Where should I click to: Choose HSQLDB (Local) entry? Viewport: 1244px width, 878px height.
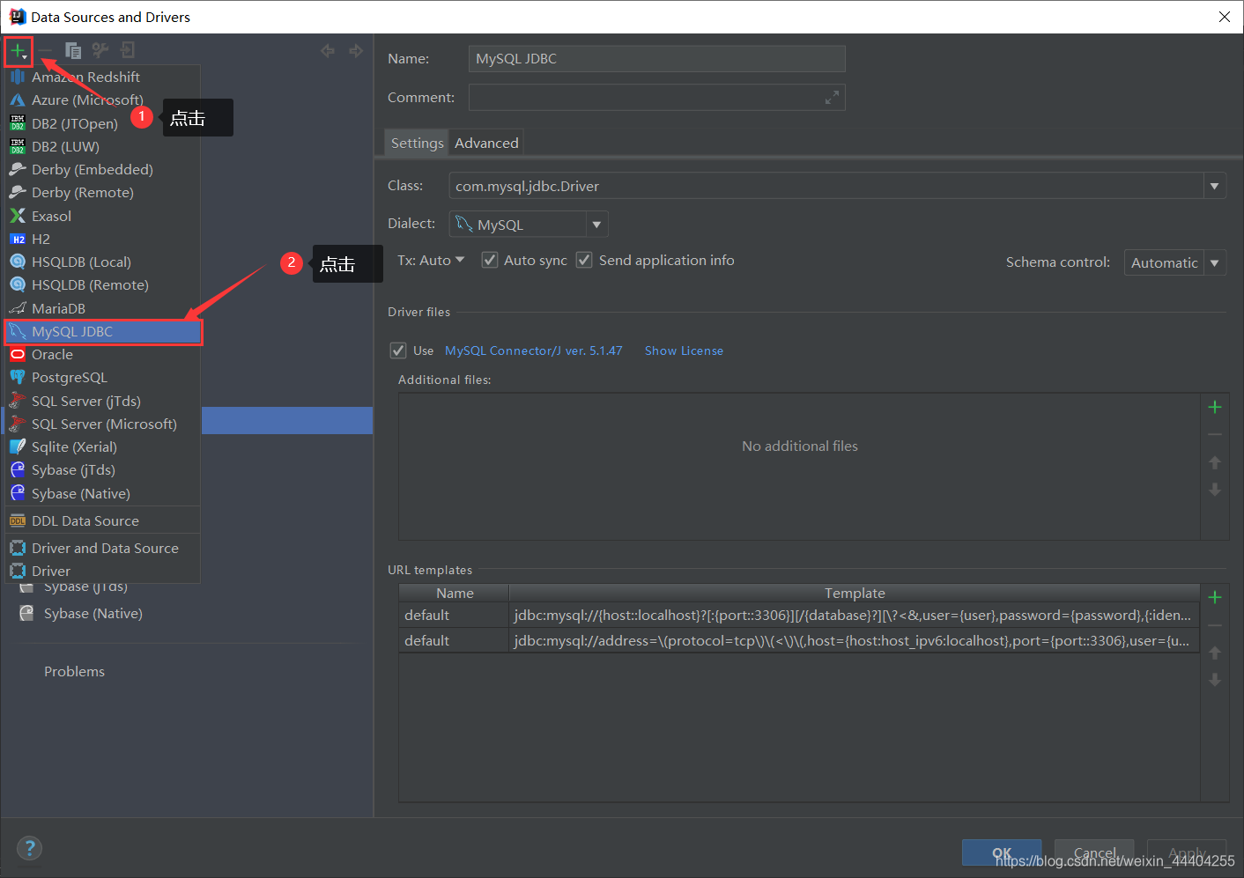[x=103, y=262]
